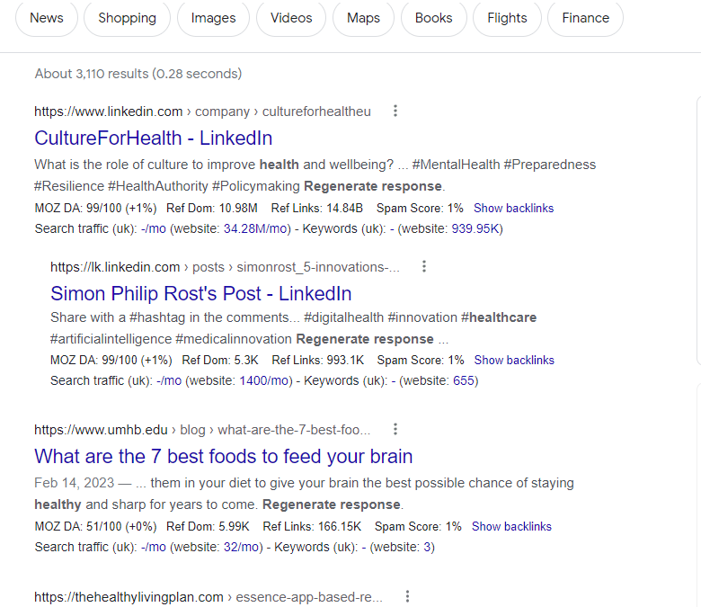The width and height of the screenshot is (701, 607).
Task: Switch to the News tab
Action: coord(47,18)
